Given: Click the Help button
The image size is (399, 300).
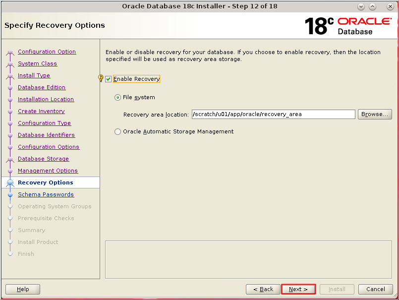Looking at the screenshot, I should pos(23,289).
